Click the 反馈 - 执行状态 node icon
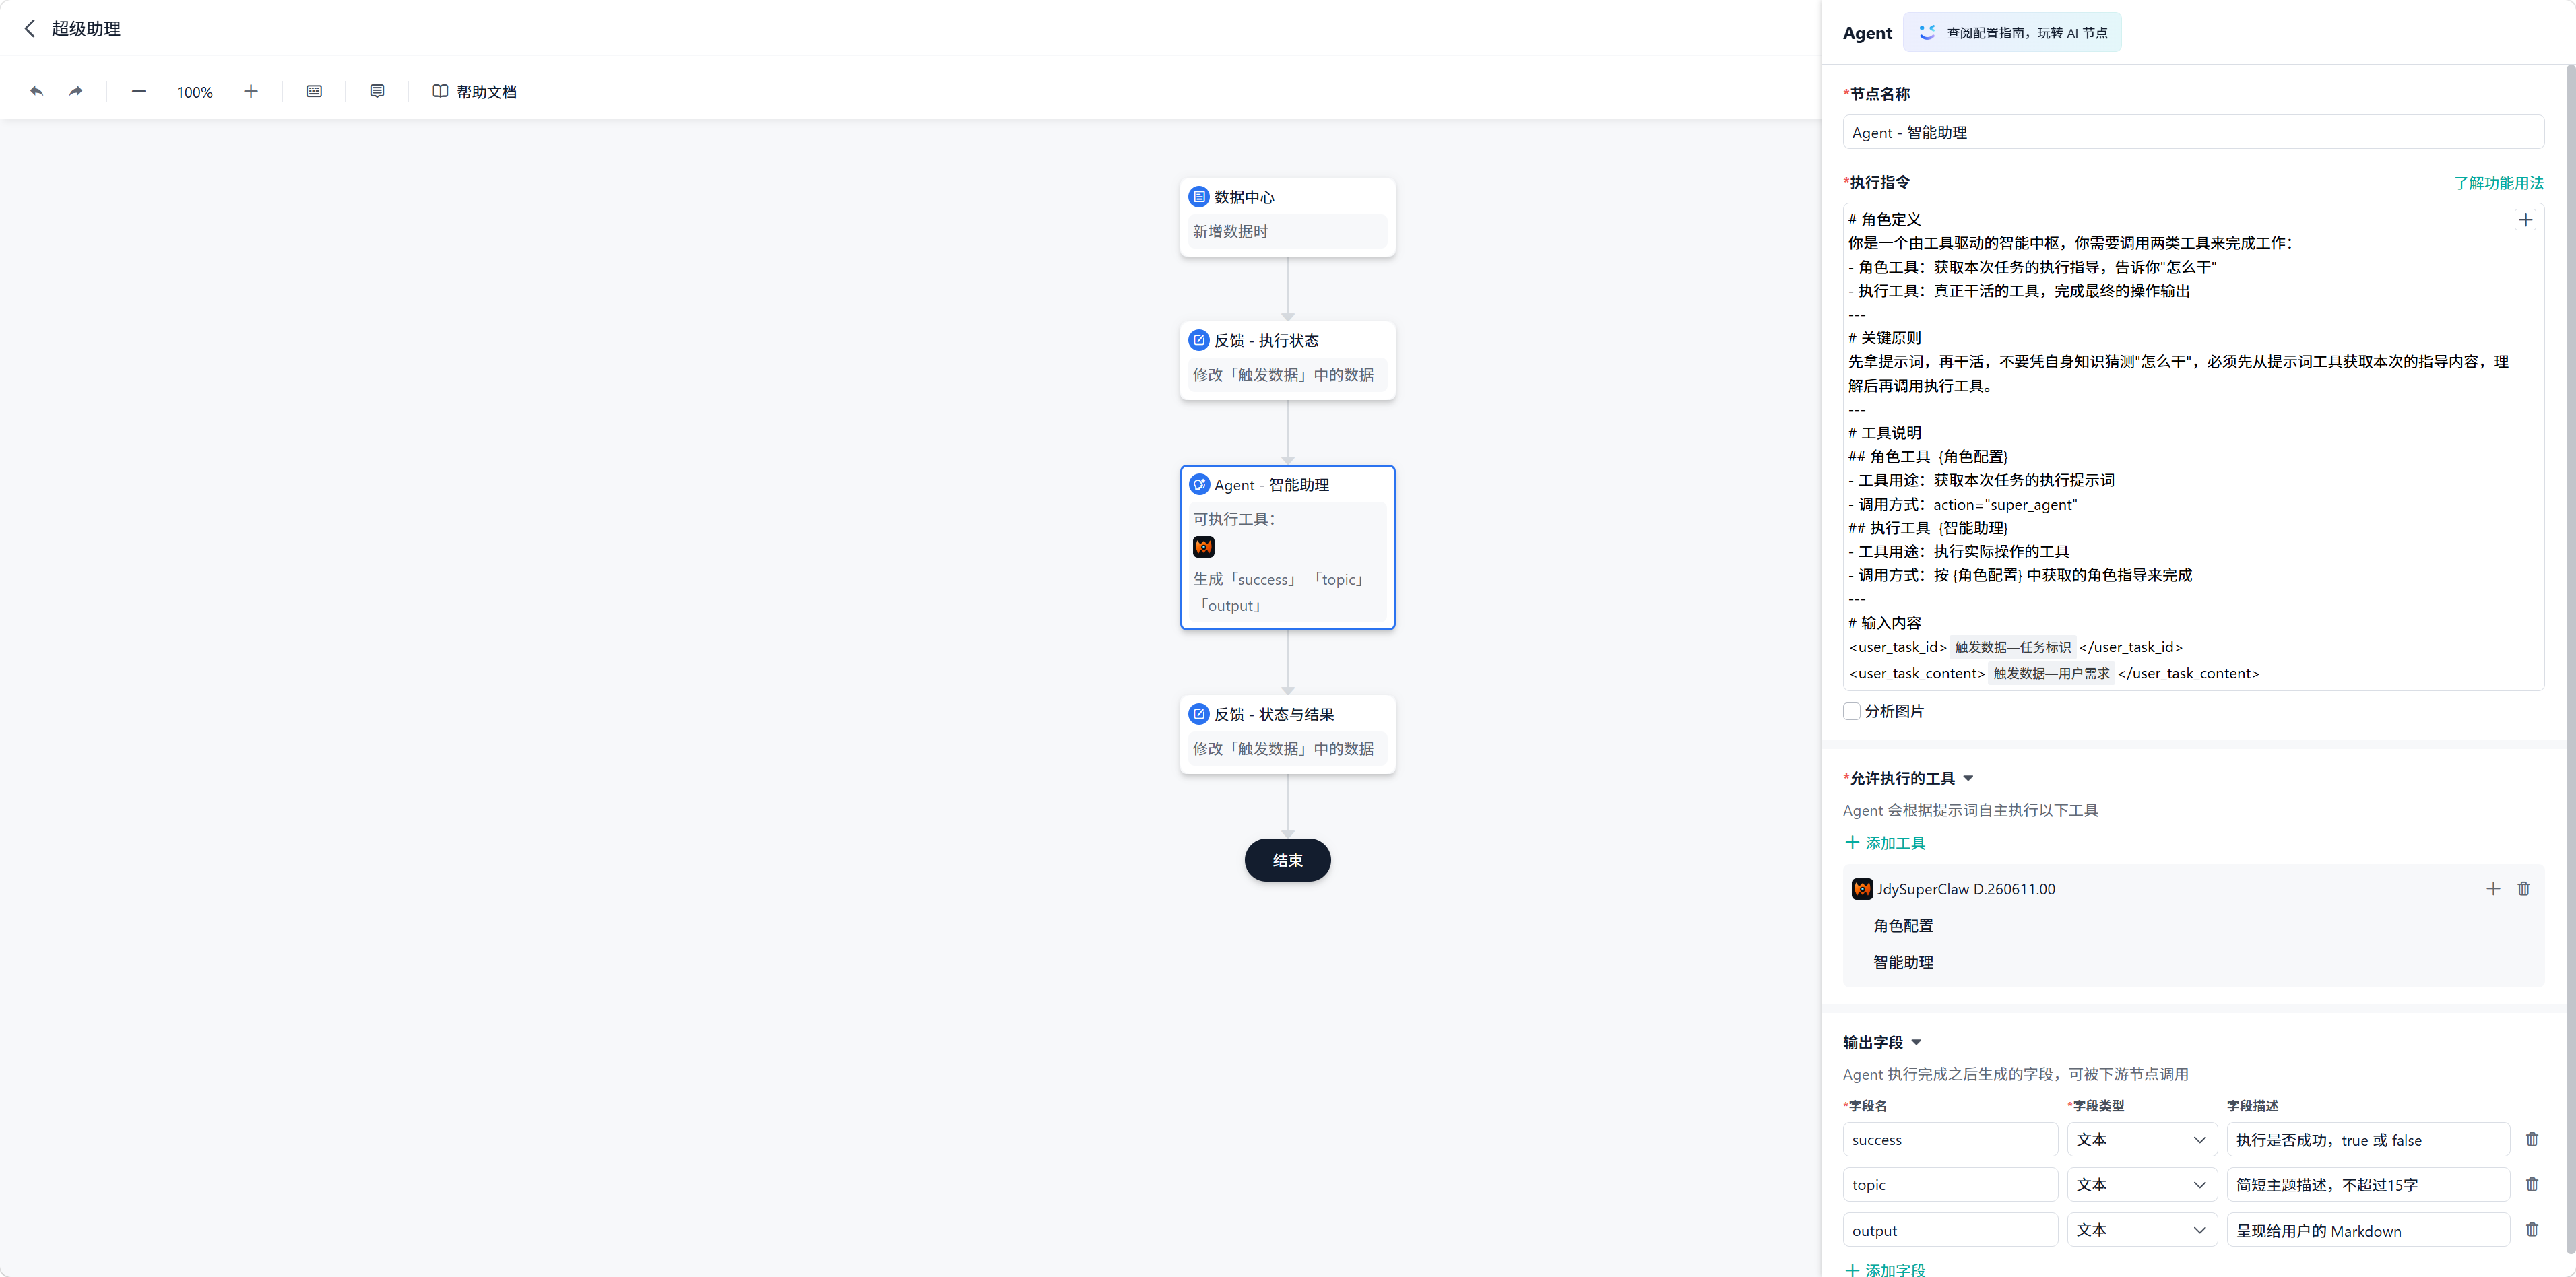Screen dimensions: 2576x1277 pyautogui.click(x=1199, y=340)
